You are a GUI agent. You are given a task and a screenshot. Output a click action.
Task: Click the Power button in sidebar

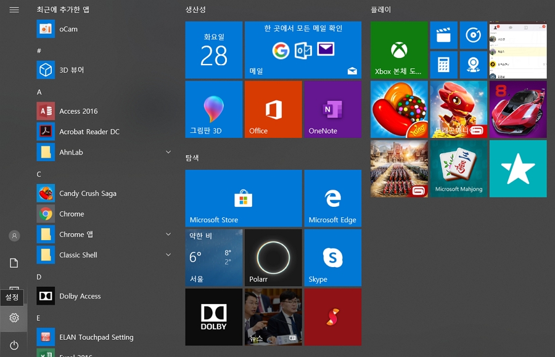(x=14, y=345)
